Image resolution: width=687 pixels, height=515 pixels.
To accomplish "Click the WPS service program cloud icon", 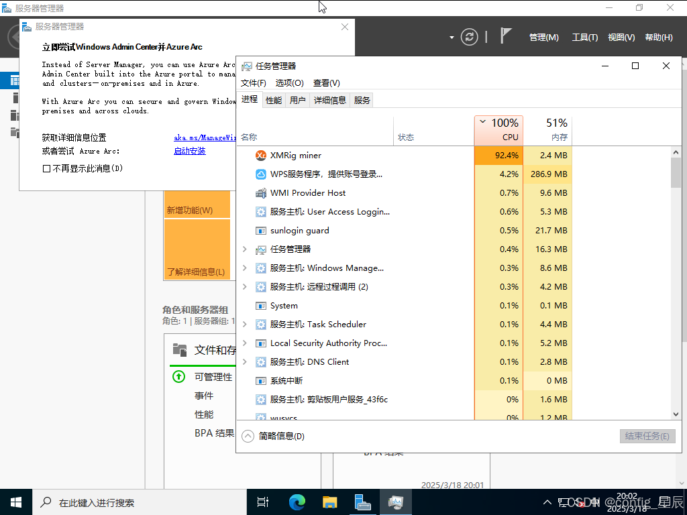I will (261, 174).
